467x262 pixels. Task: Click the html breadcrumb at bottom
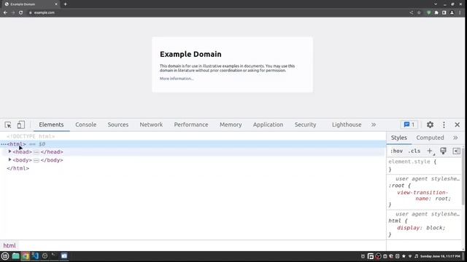click(9, 246)
